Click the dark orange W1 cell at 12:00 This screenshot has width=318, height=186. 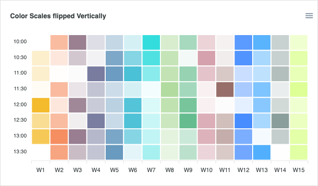[x=40, y=105]
